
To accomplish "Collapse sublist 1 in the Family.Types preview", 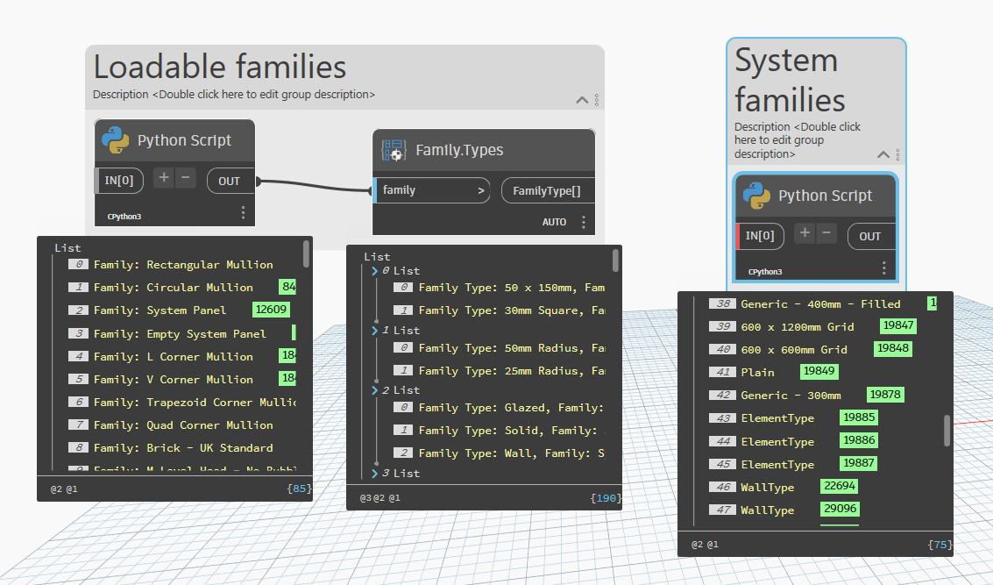I will [374, 330].
